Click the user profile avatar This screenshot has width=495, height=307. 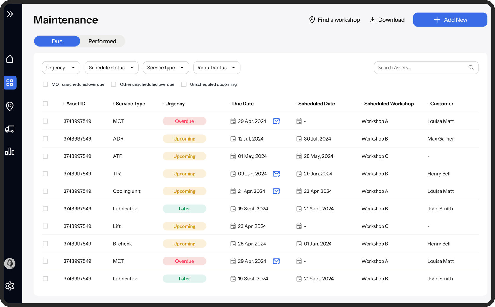coord(10,264)
